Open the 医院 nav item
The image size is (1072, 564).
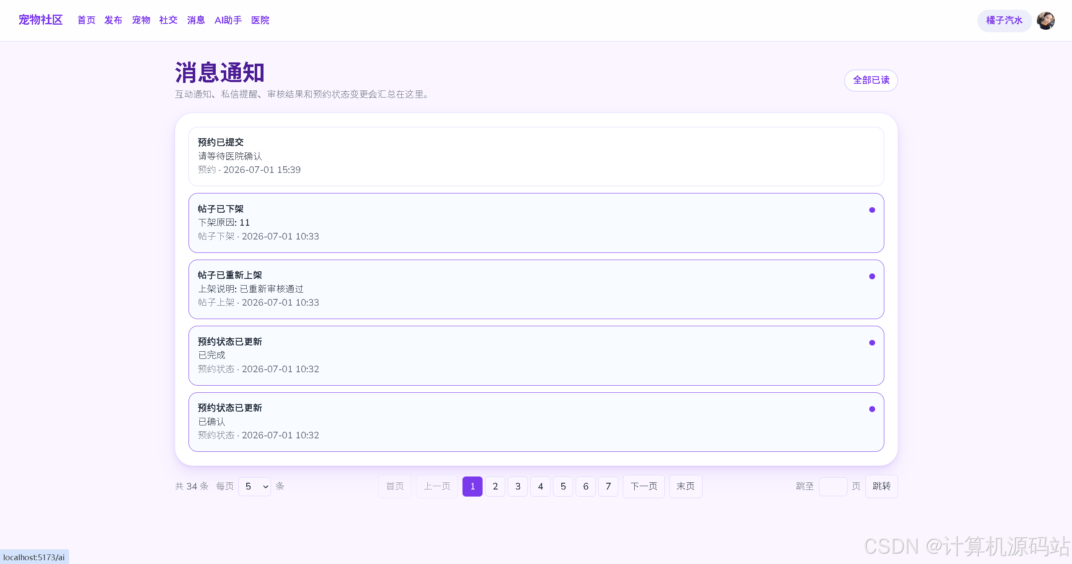pos(260,20)
